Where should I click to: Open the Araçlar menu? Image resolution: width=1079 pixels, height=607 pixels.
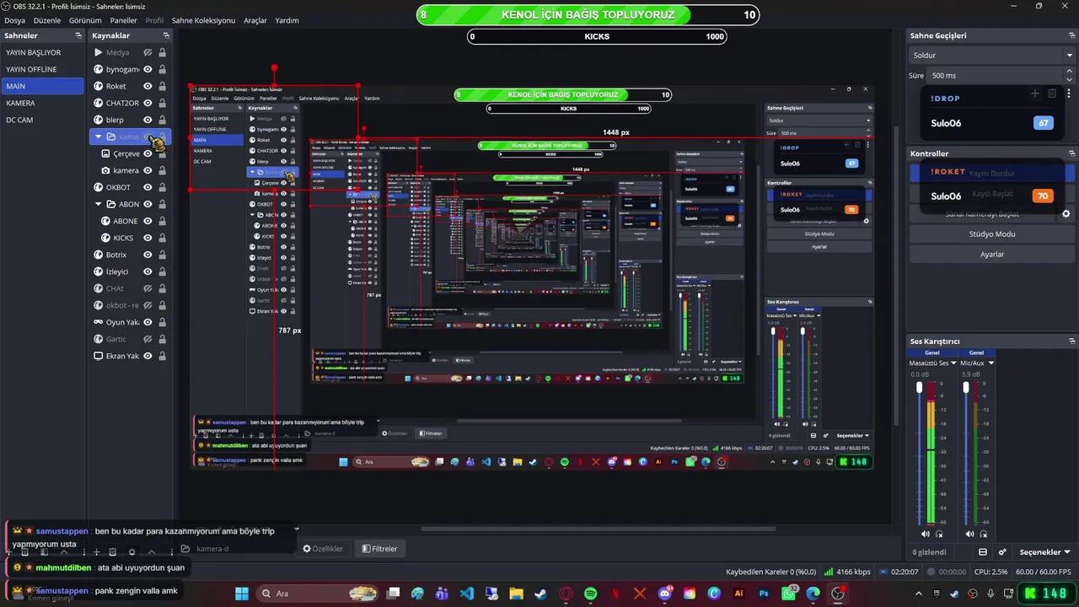click(x=255, y=20)
